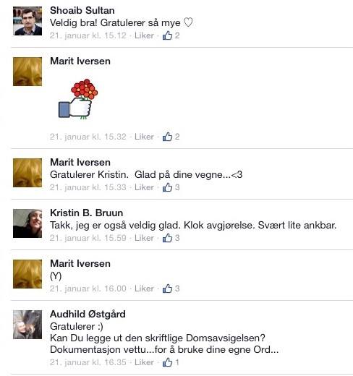Viewport: 353px width, 376px height.
Task: Open Shoaib Sultan's profile picture
Action: (27, 21)
